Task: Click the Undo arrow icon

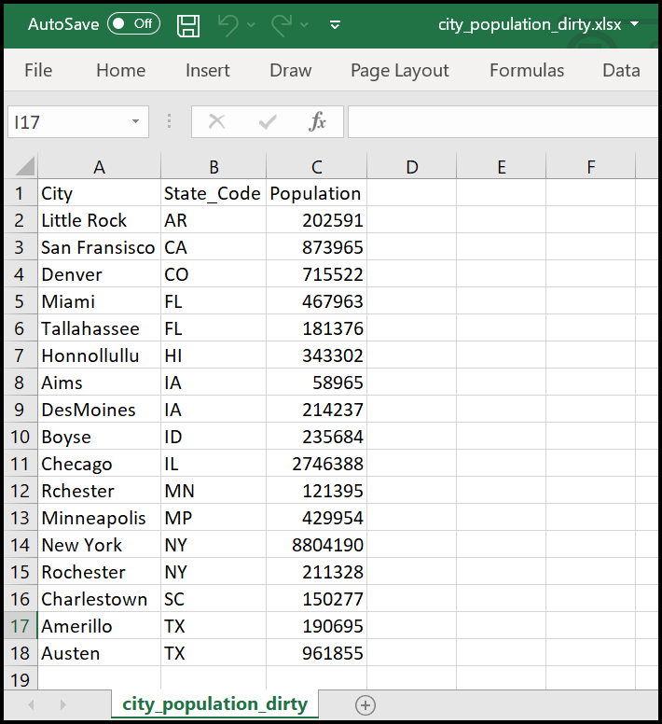Action: (x=228, y=24)
